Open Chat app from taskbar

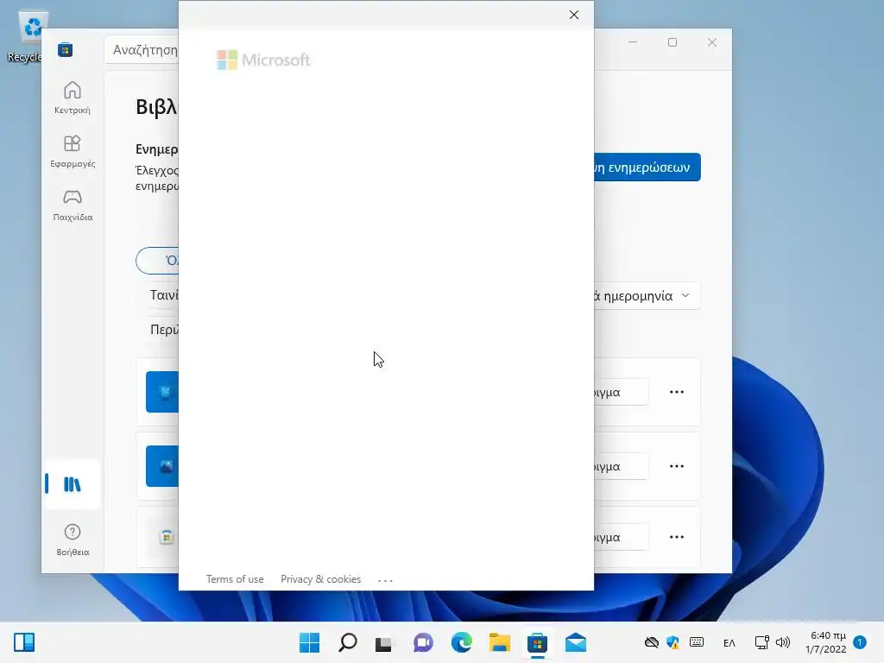[x=423, y=642]
